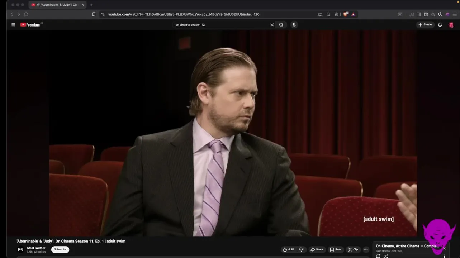Share the video
Screen dimensions: 460x258
point(317,249)
